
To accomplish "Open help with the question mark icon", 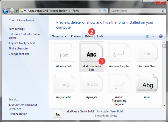I will 160,36.
